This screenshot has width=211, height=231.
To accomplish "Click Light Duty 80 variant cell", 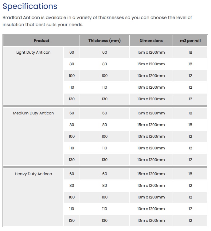I will click(x=72, y=64).
